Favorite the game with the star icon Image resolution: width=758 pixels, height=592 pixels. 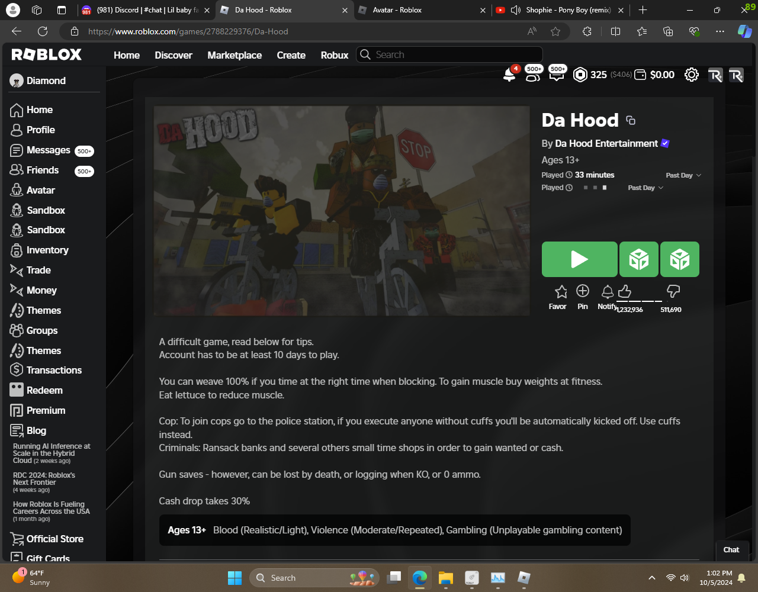[x=561, y=291]
